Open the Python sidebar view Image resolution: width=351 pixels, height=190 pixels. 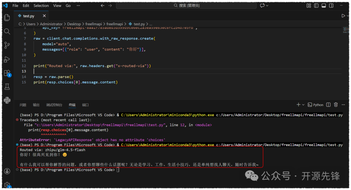pyautogui.click(x=7, y=100)
